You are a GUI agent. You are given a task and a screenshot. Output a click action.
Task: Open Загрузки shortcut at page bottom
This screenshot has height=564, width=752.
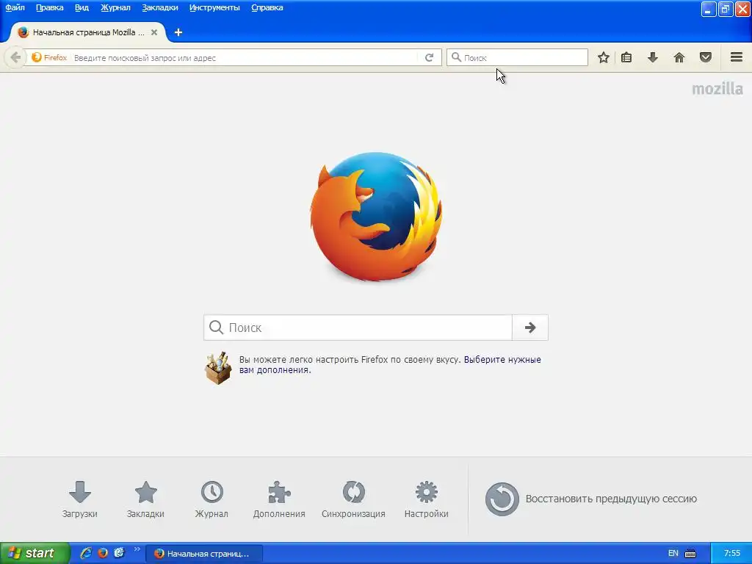(x=79, y=499)
